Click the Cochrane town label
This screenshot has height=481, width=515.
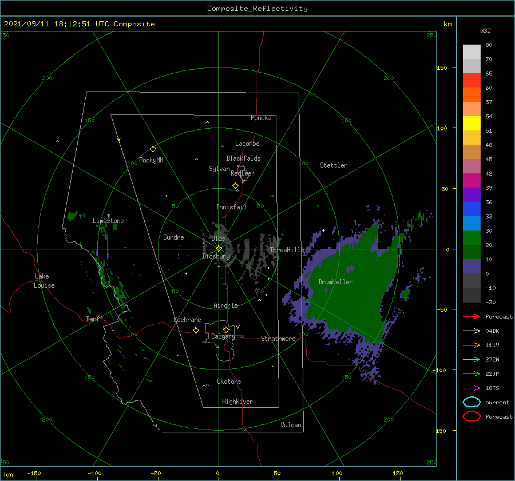(187, 320)
